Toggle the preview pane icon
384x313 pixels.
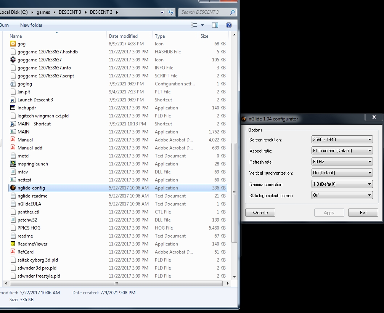(x=215, y=25)
